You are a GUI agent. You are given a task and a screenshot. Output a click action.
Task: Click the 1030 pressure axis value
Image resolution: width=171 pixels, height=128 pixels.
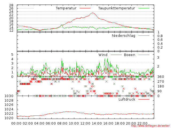9,96
